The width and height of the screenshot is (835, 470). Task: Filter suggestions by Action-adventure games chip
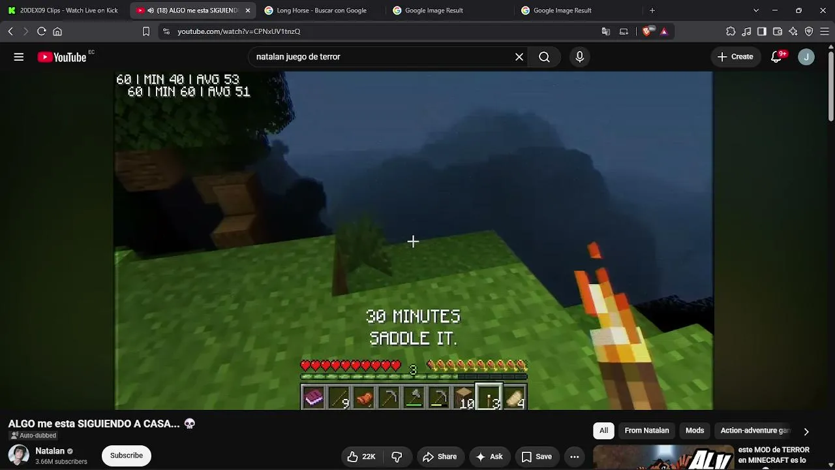(755, 431)
